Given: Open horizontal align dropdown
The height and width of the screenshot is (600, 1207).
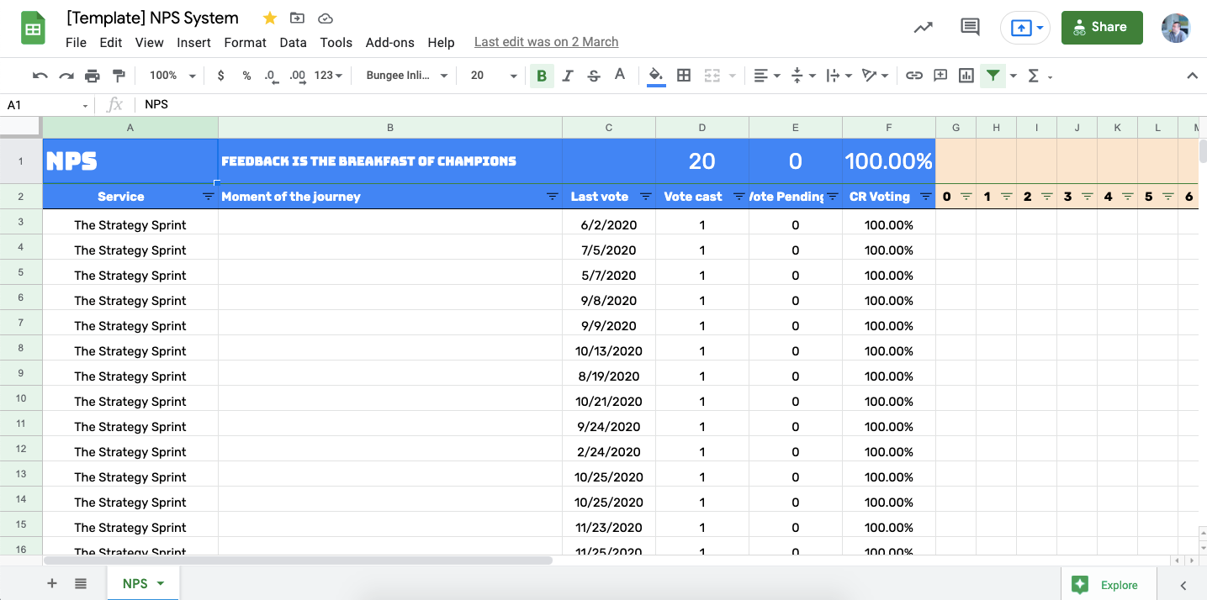Looking at the screenshot, I should [x=766, y=76].
